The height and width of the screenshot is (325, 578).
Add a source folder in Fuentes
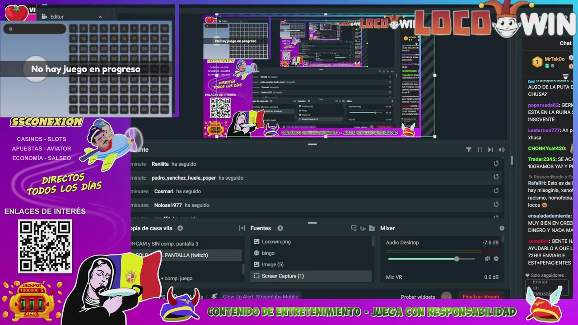[372, 228]
